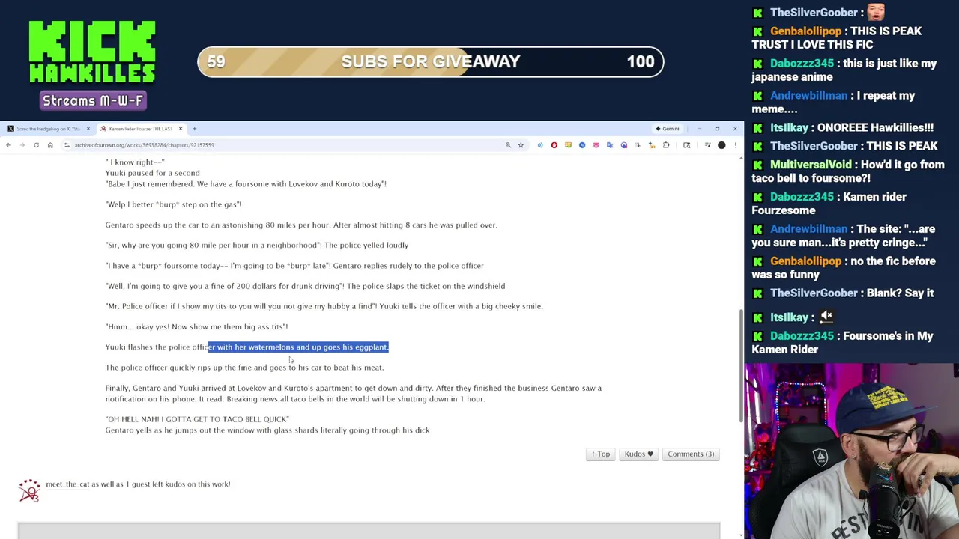This screenshot has width=959, height=539.
Task: Jump to the Top of the work
Action: point(600,454)
